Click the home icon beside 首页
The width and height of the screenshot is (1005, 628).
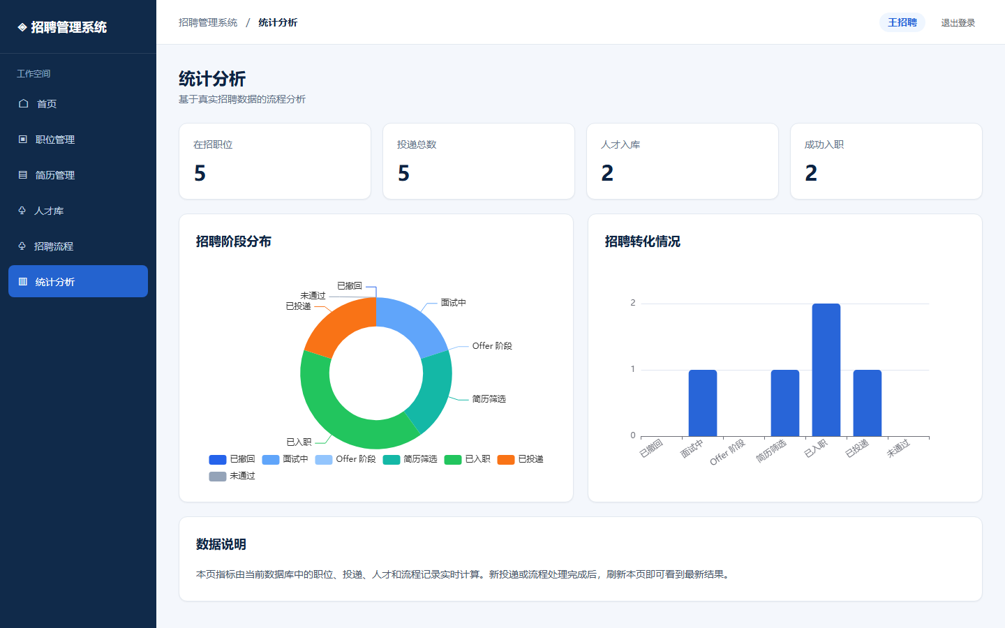tap(23, 103)
